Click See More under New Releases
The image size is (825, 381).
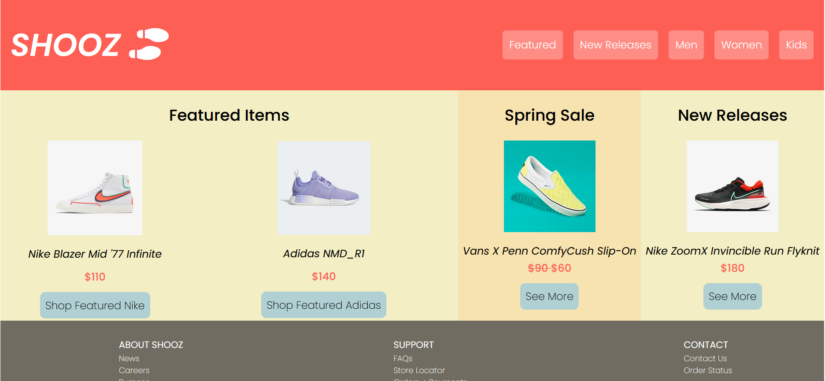732,296
